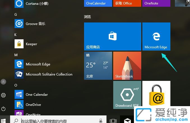This screenshot has width=190, height=123.
Task: Select 'Groove 音乐' label text
Action: click(36, 24)
